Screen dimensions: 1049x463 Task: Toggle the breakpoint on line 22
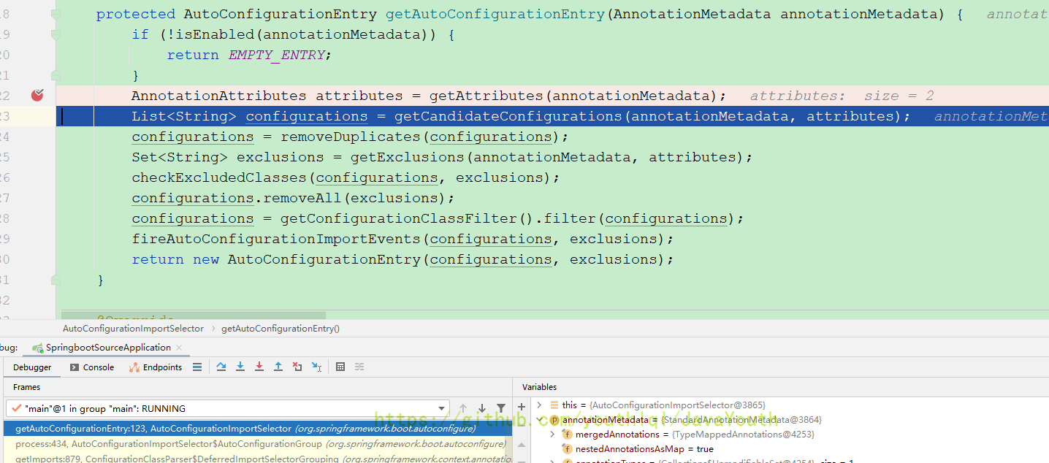tap(37, 95)
